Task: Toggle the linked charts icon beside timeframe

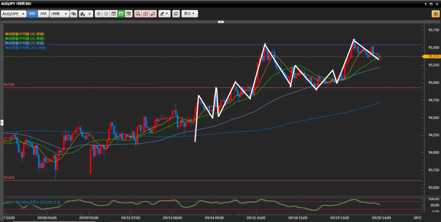Action: click(74, 14)
